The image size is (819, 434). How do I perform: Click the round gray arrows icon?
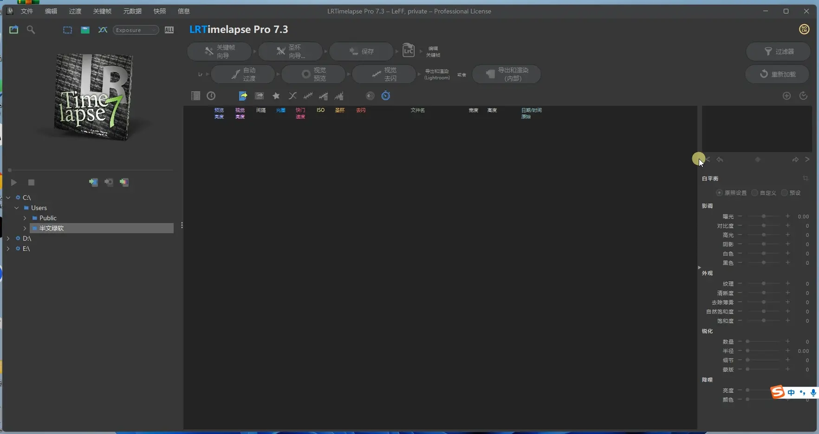tap(370, 96)
